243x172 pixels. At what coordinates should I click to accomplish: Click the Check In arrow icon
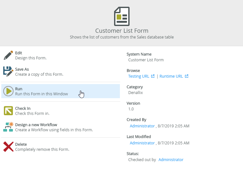(x=8, y=111)
